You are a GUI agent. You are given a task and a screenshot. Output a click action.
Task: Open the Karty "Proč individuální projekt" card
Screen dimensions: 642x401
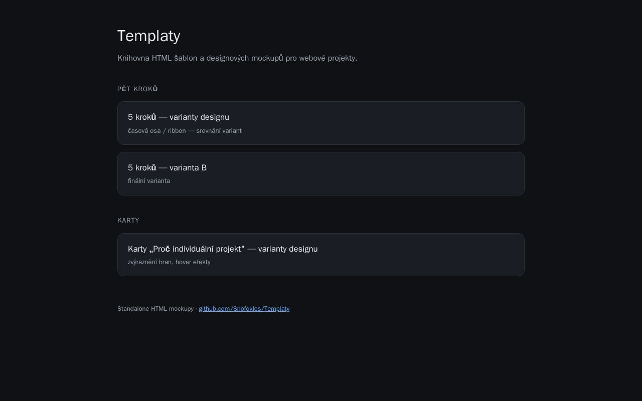click(321, 255)
